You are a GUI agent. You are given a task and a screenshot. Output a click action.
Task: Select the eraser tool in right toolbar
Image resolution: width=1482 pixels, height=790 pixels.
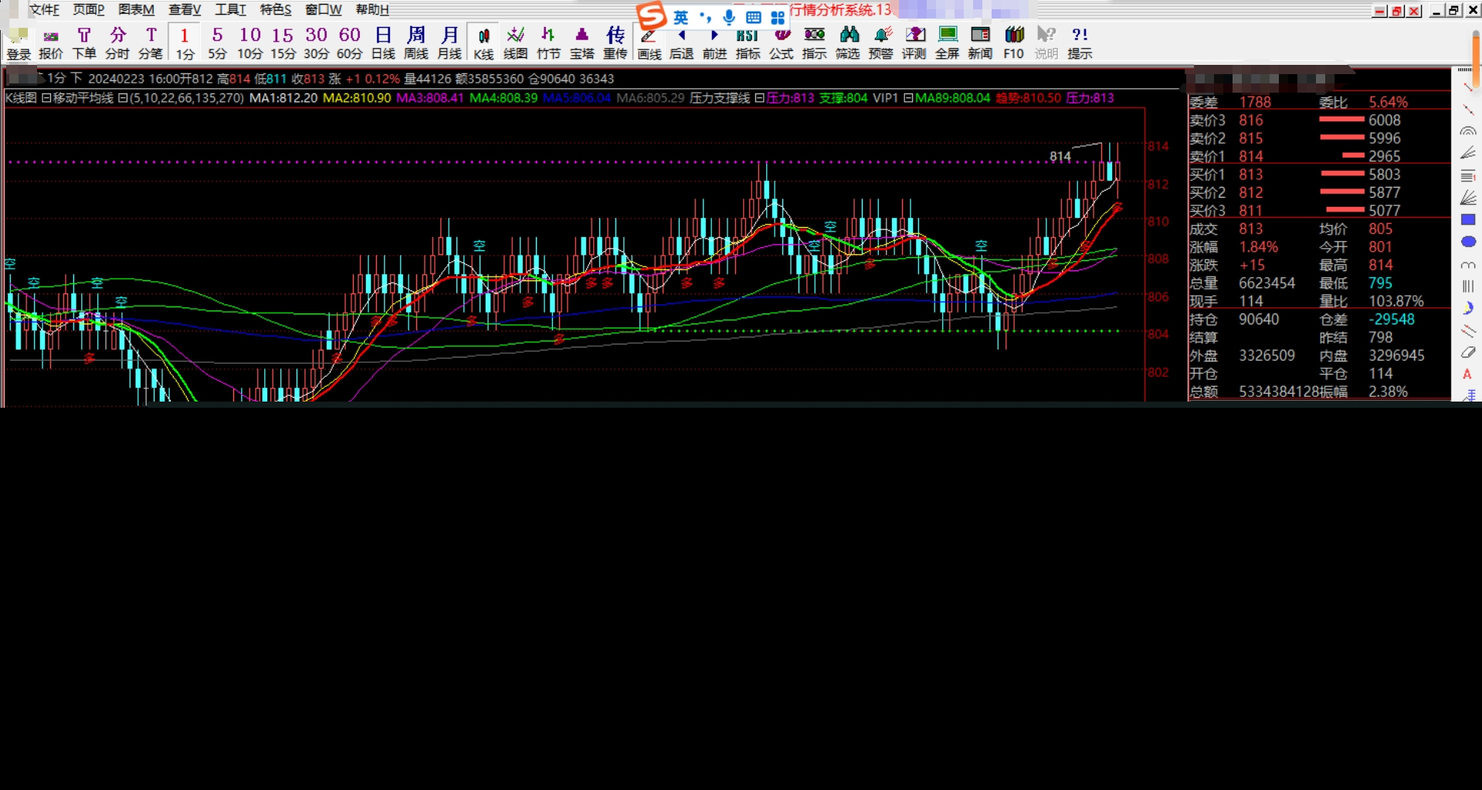point(1468,352)
